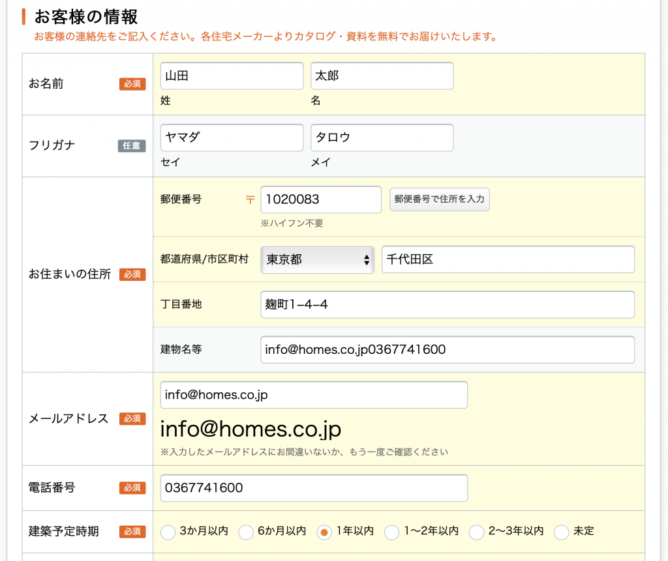Click the 丁目番地 field with 麹町1−4−4
668x561 pixels.
point(448,304)
